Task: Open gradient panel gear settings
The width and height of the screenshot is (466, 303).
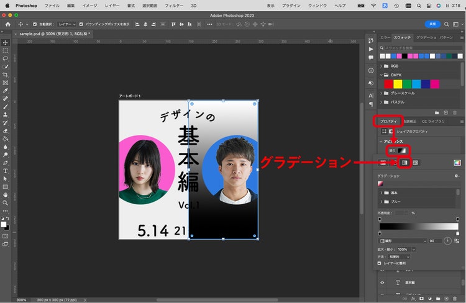Action: click(x=457, y=176)
